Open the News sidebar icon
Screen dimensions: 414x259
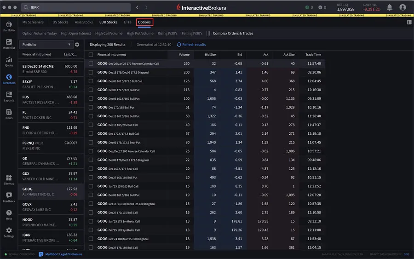point(9,112)
